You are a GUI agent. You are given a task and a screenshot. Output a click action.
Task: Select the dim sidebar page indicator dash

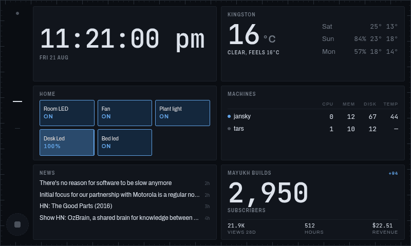pyautogui.click(x=17, y=128)
